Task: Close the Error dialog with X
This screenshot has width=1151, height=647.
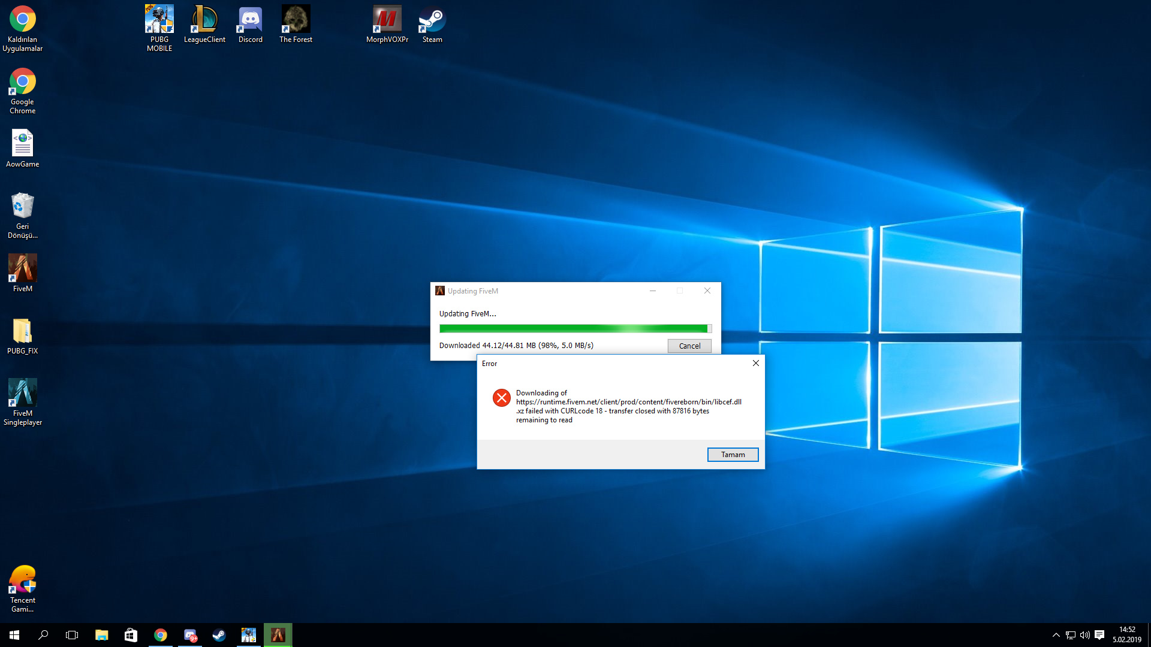Action: point(755,363)
